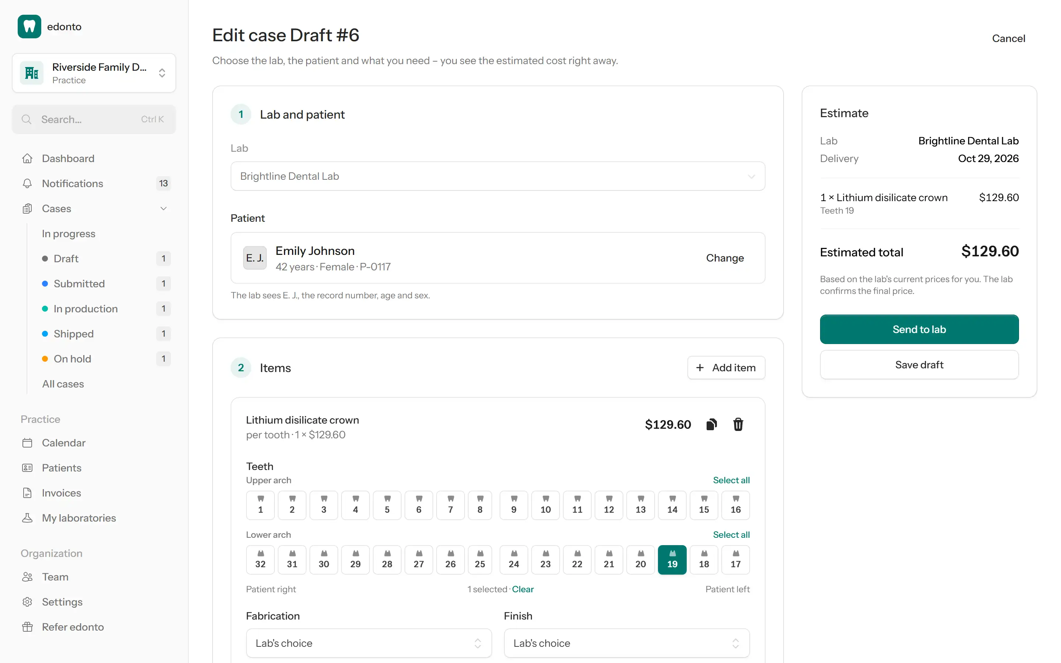Click Select all for Lower arch
1061x663 pixels.
pyautogui.click(x=731, y=534)
